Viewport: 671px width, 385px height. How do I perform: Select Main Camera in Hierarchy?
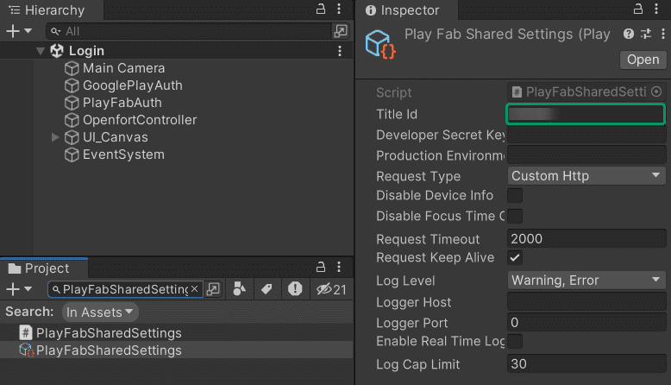tap(123, 68)
